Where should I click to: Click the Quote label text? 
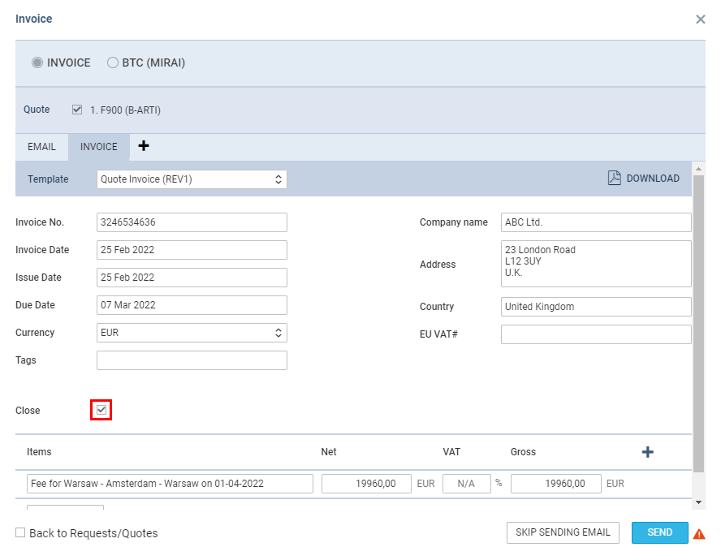[x=37, y=110]
